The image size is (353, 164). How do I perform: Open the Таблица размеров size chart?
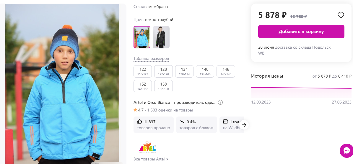151,58
